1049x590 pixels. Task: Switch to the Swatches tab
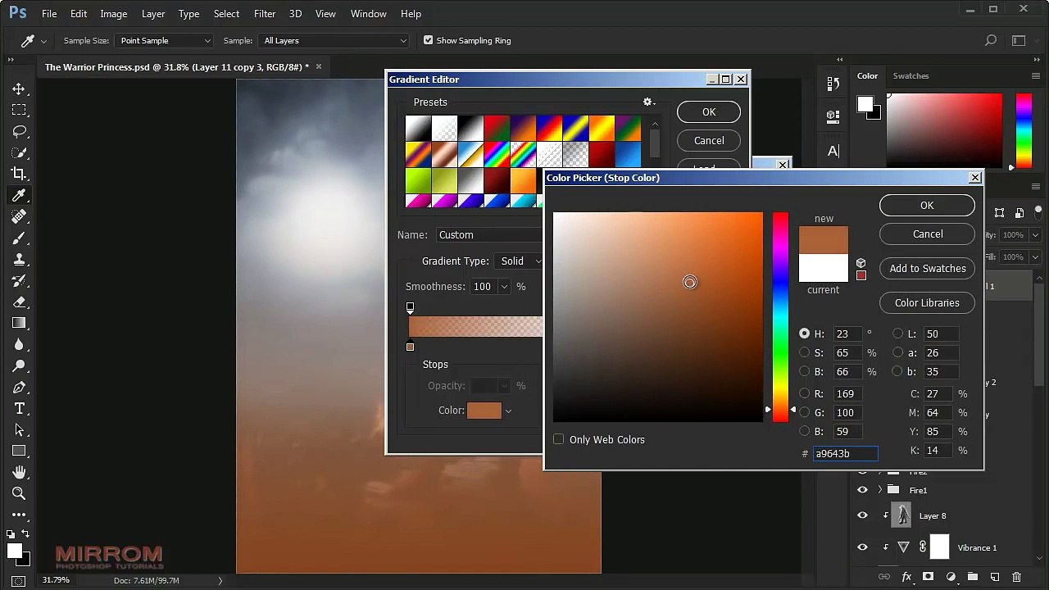pyautogui.click(x=910, y=75)
